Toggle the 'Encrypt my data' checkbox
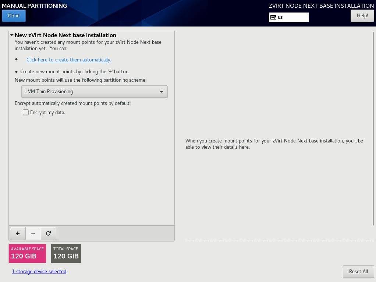Viewport: 376px width, 282px height. click(x=26, y=112)
